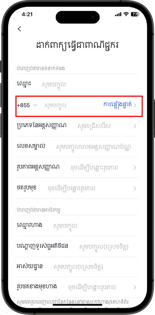Tap the battery indicator in status bar
The height and width of the screenshot is (315, 155).
click(135, 15)
